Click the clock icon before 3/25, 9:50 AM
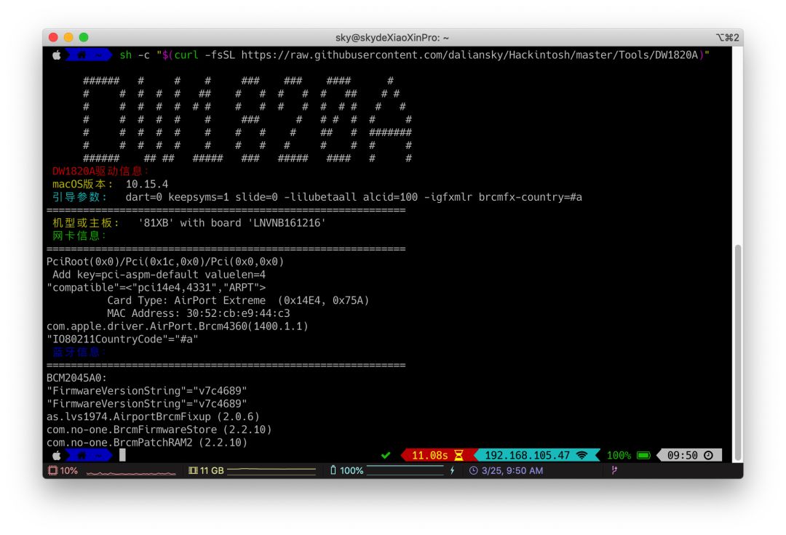Viewport: 786px width, 535px height. [473, 470]
